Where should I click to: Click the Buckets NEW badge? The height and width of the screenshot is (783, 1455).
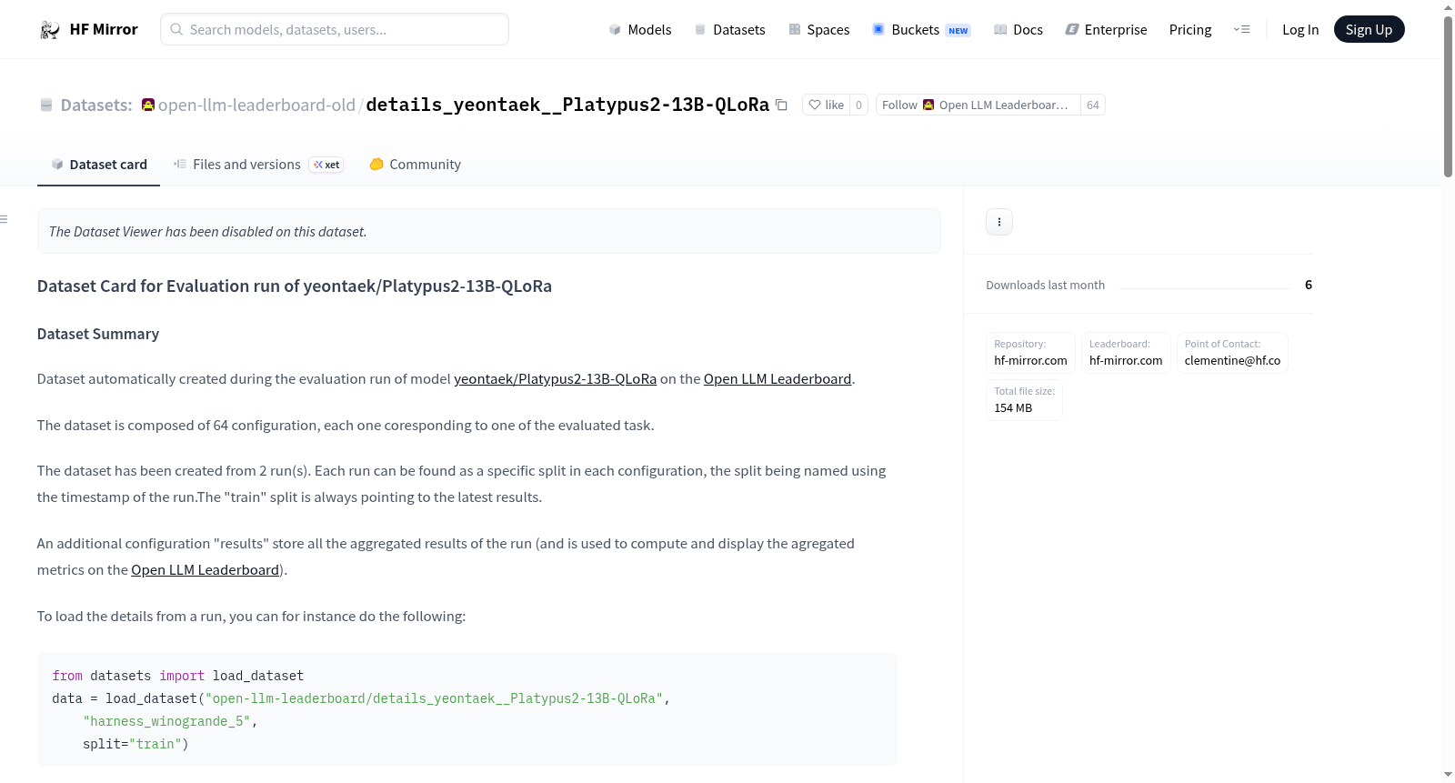click(958, 30)
